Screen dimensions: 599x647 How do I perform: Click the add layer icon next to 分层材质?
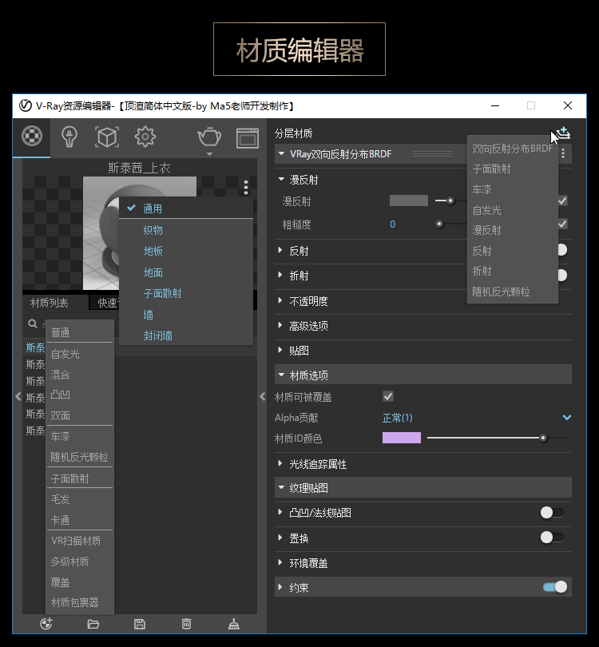(564, 133)
